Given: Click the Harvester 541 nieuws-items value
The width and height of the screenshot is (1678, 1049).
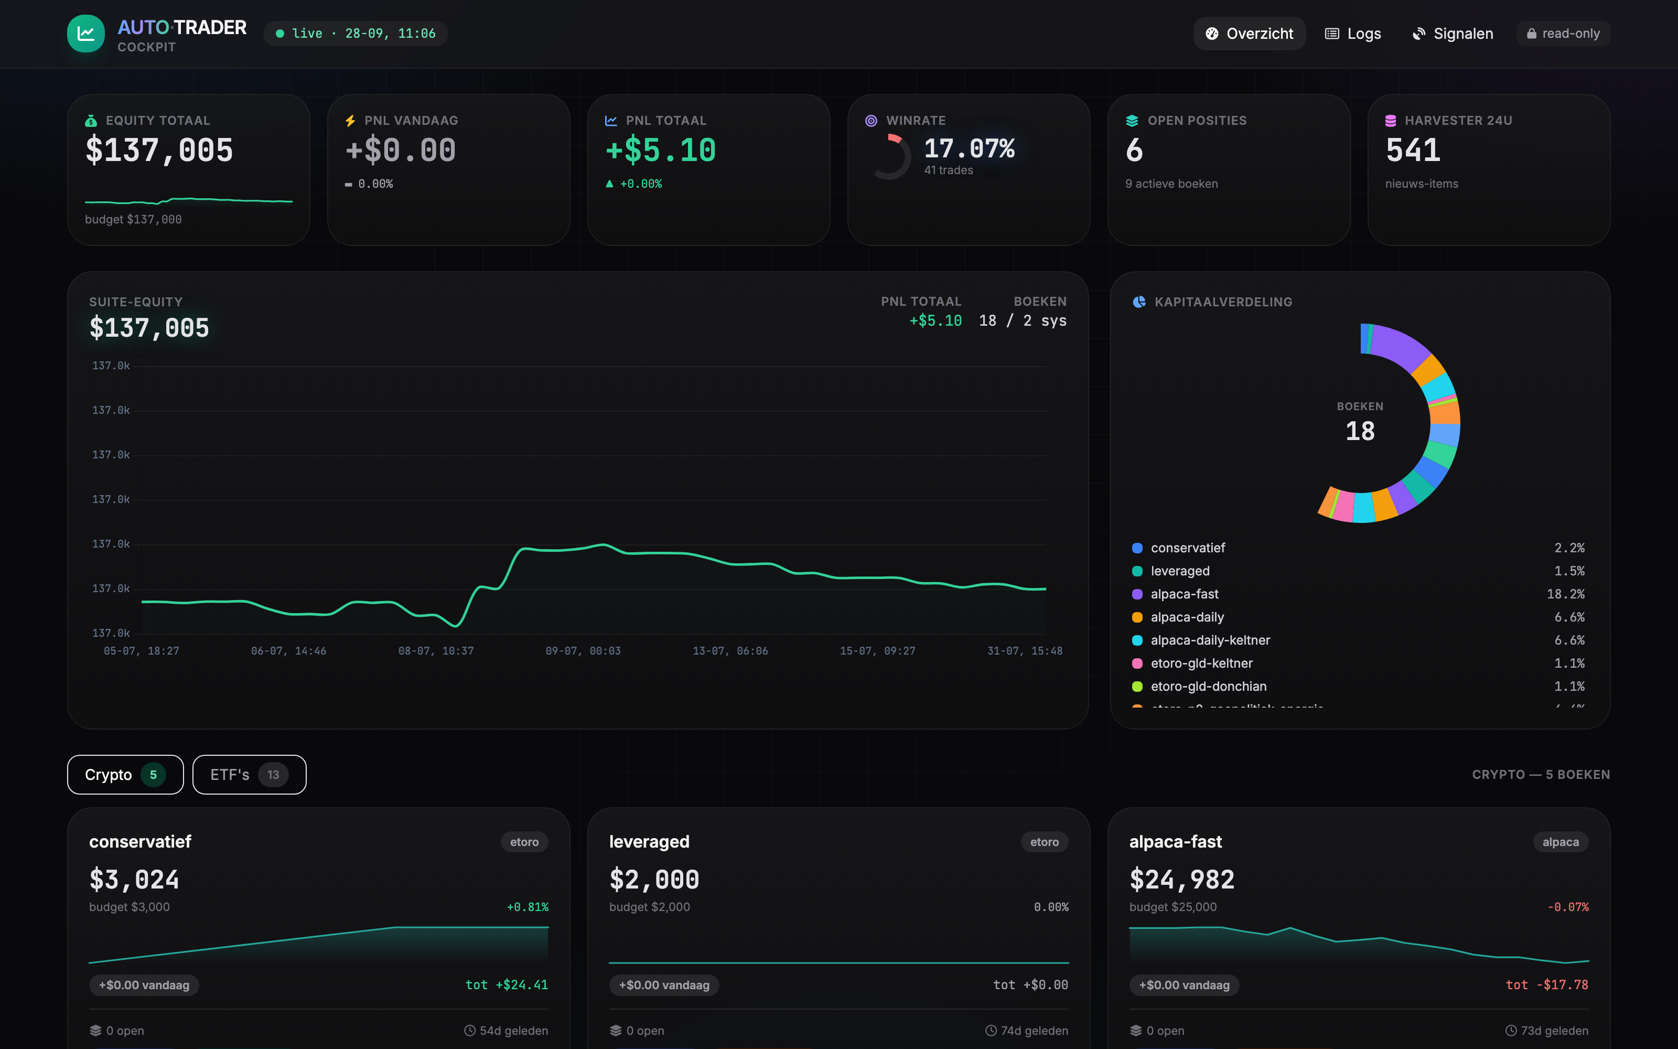Looking at the screenshot, I should coord(1414,151).
